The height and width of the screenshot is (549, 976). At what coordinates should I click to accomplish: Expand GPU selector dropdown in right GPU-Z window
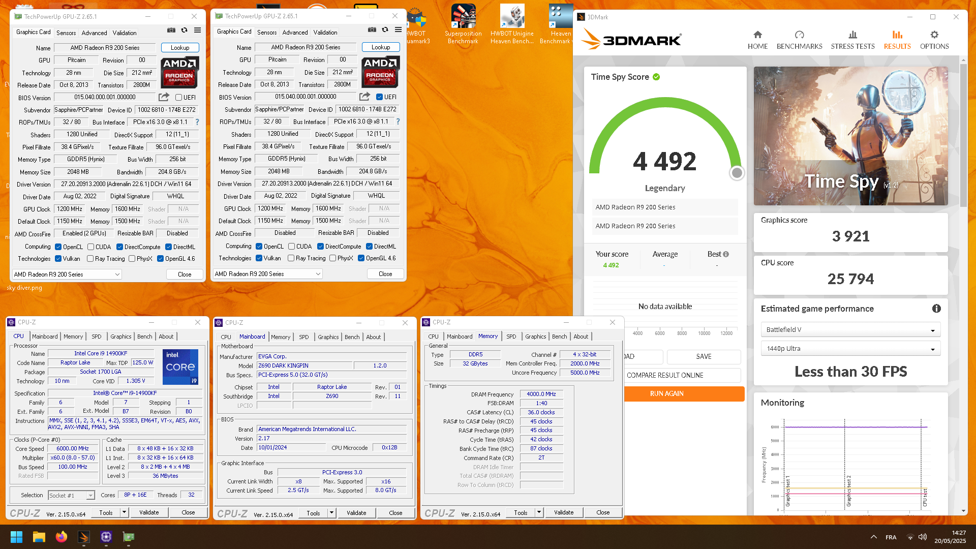(x=268, y=274)
